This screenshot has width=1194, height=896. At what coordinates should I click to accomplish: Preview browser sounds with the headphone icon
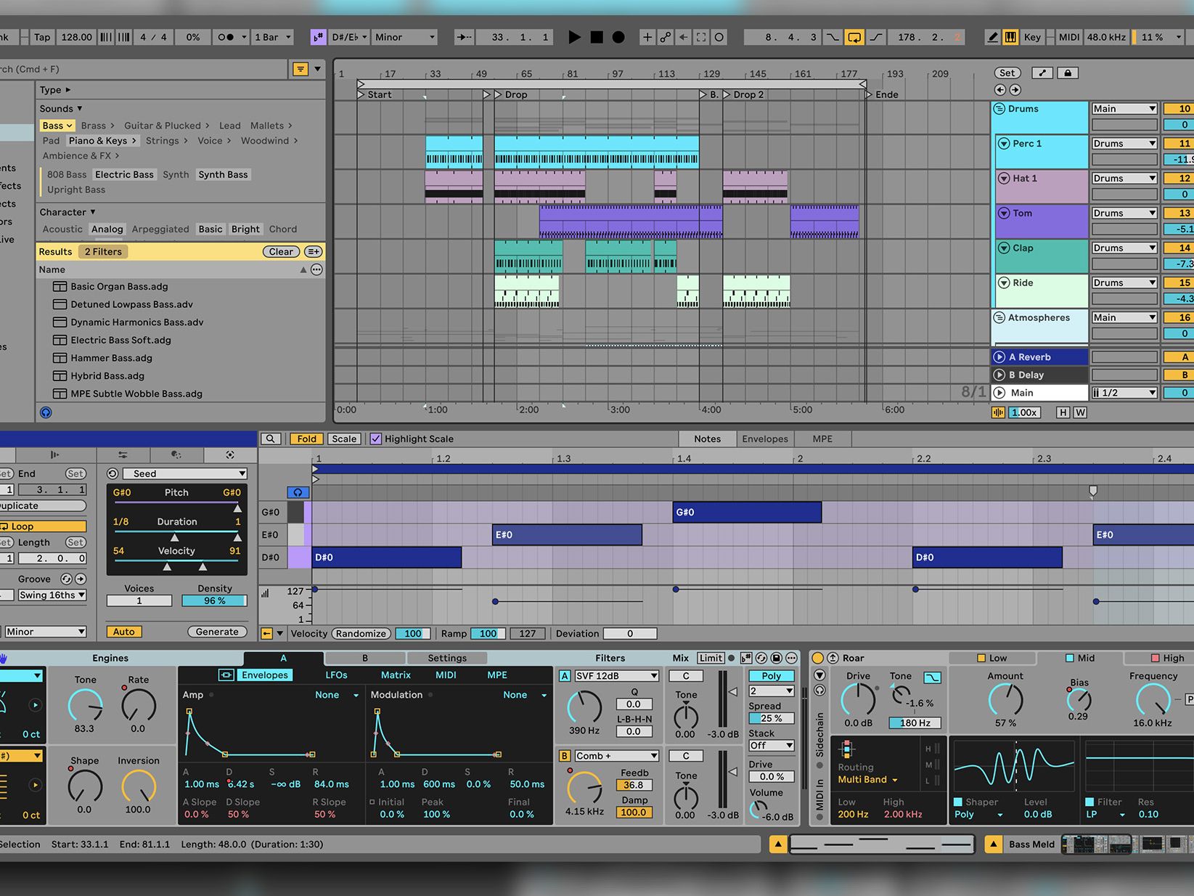point(46,412)
